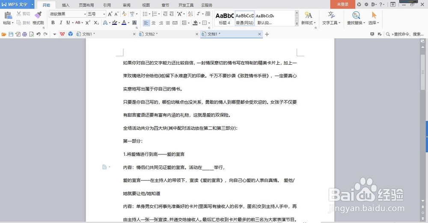428x223 pixels.
Task: Click the increase indent icon
Action: pos(172,14)
